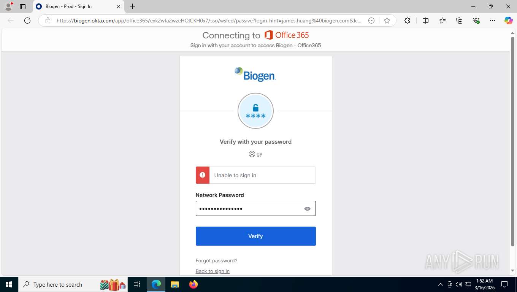Click the scrollbar up arrow
The width and height of the screenshot is (517, 292).
click(x=512, y=33)
